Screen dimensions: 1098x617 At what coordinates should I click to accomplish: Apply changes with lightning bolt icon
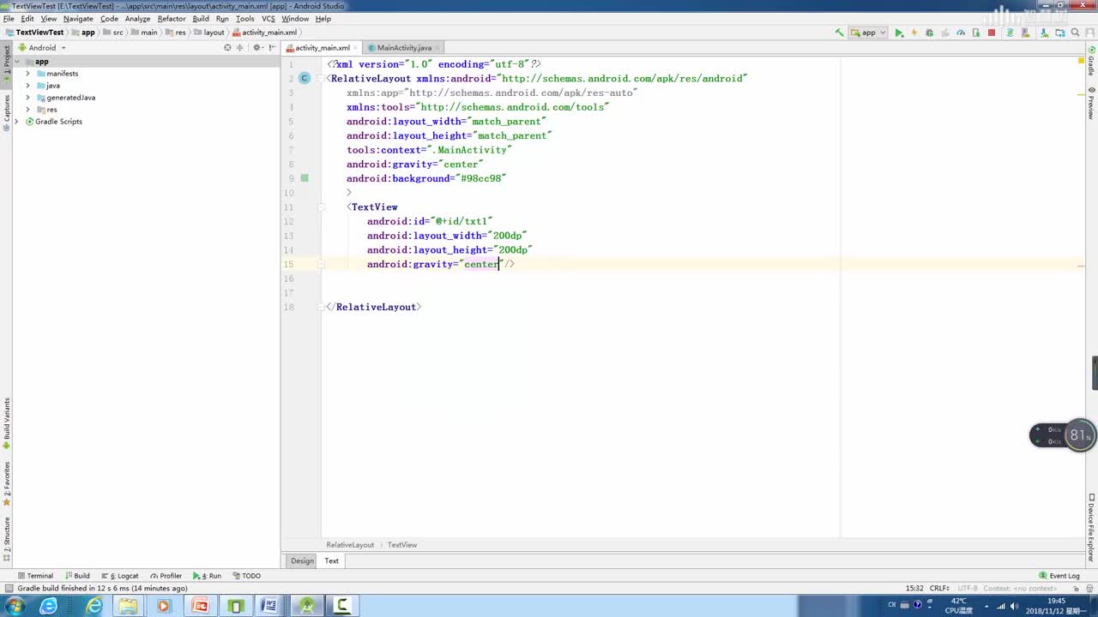tap(914, 33)
